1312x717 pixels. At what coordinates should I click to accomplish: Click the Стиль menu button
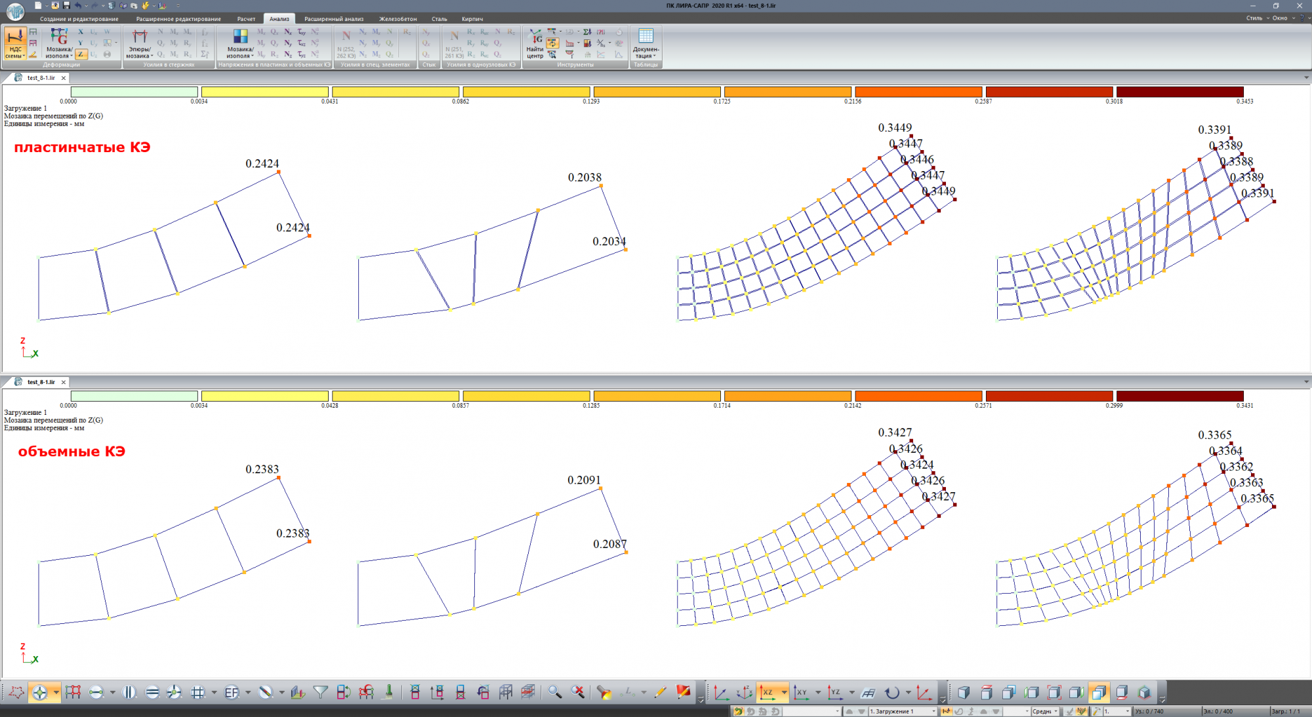1254,18
